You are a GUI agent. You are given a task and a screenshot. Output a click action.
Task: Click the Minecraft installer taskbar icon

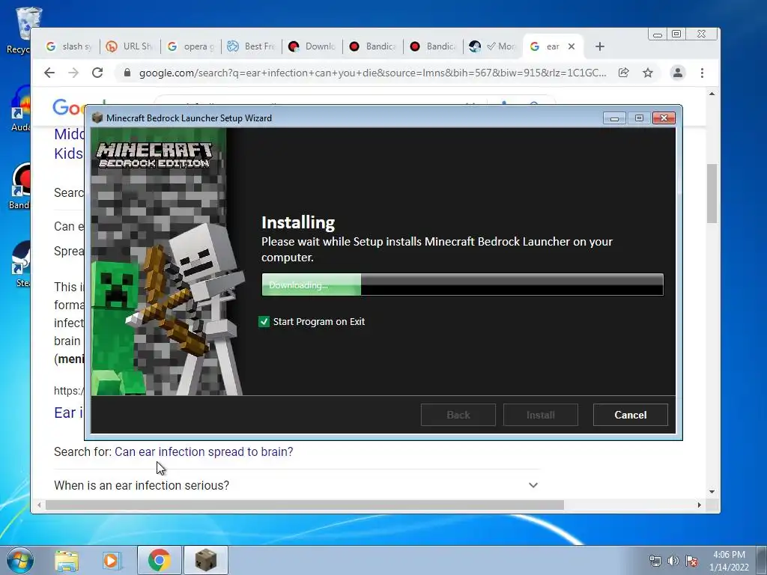(x=205, y=560)
